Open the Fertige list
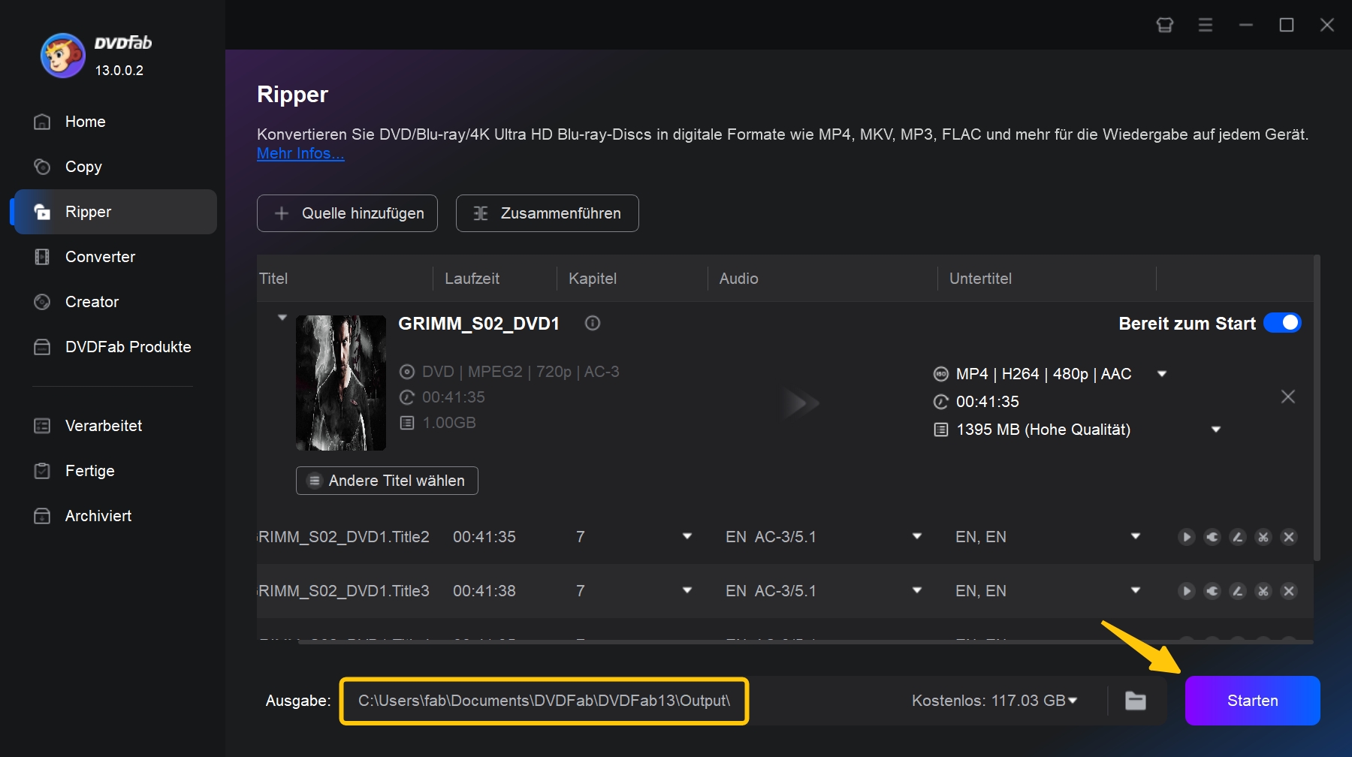Viewport: 1352px width, 757px height. coord(116,471)
